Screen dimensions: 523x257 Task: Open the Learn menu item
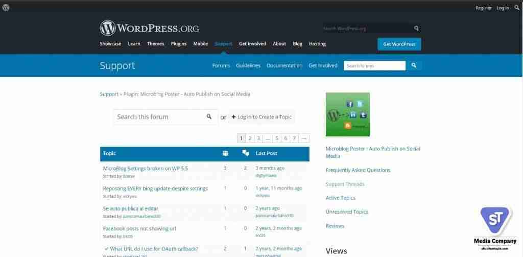click(x=134, y=44)
